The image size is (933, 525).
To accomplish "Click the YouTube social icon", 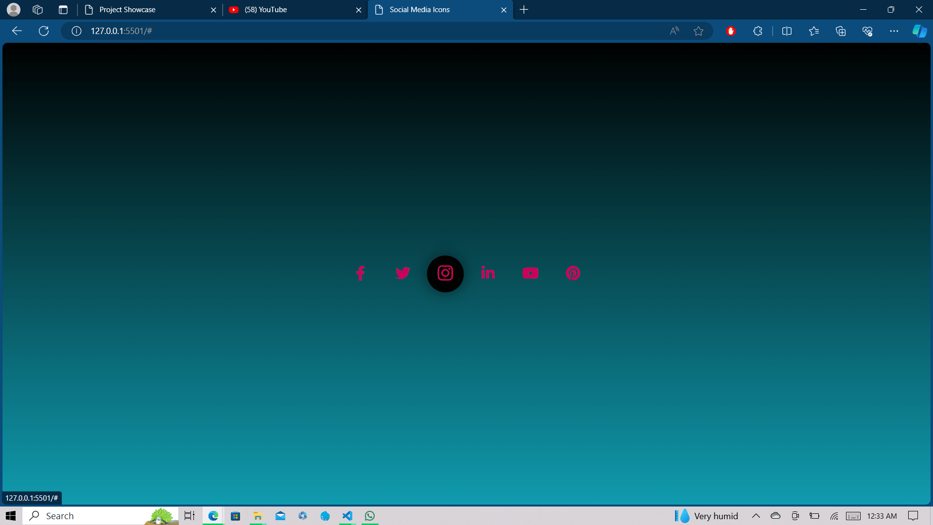I will [530, 273].
